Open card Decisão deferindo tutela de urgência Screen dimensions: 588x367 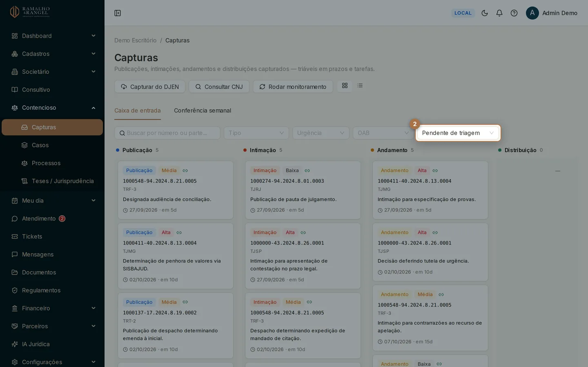pyautogui.click(x=430, y=252)
